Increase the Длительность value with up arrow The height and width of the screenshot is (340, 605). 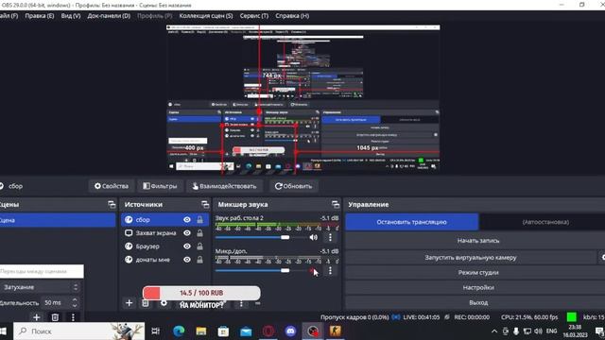click(75, 300)
